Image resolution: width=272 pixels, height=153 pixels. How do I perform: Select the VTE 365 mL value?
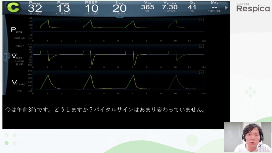click(x=148, y=7)
